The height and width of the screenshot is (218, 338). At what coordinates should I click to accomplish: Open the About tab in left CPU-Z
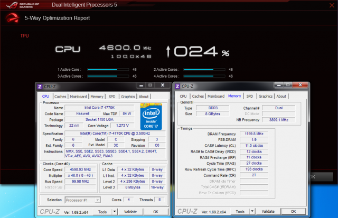[144, 97]
